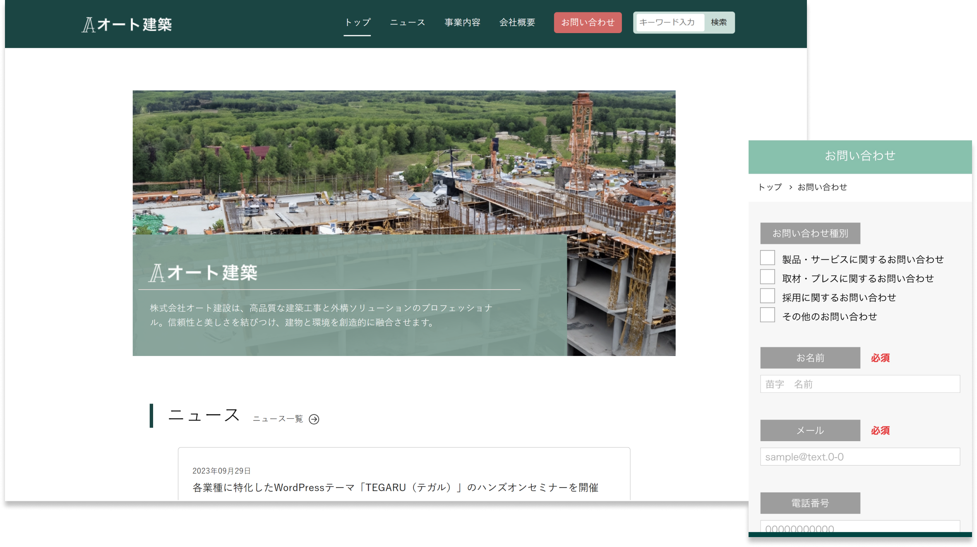This screenshot has height=547, width=977.
Task: Click the お名前 text field
Action: click(x=859, y=384)
